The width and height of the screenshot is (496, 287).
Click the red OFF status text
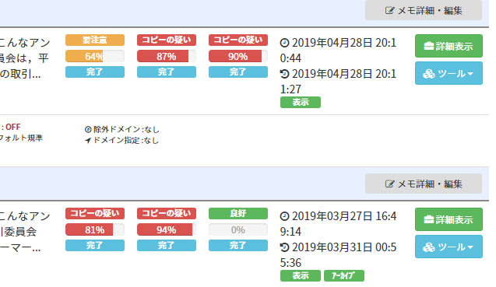point(13,127)
